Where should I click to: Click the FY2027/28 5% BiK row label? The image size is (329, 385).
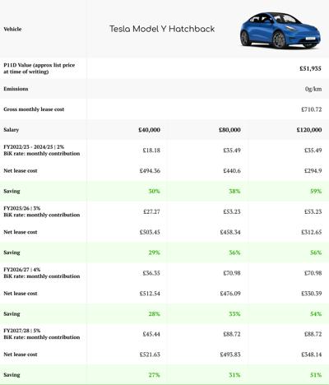coord(42,334)
